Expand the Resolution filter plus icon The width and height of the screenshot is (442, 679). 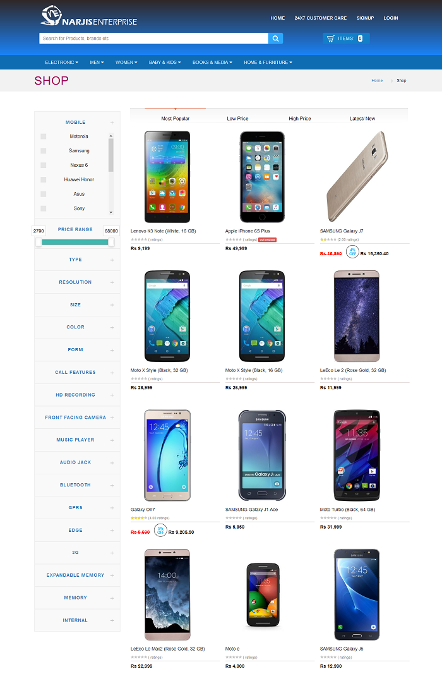pyautogui.click(x=112, y=283)
